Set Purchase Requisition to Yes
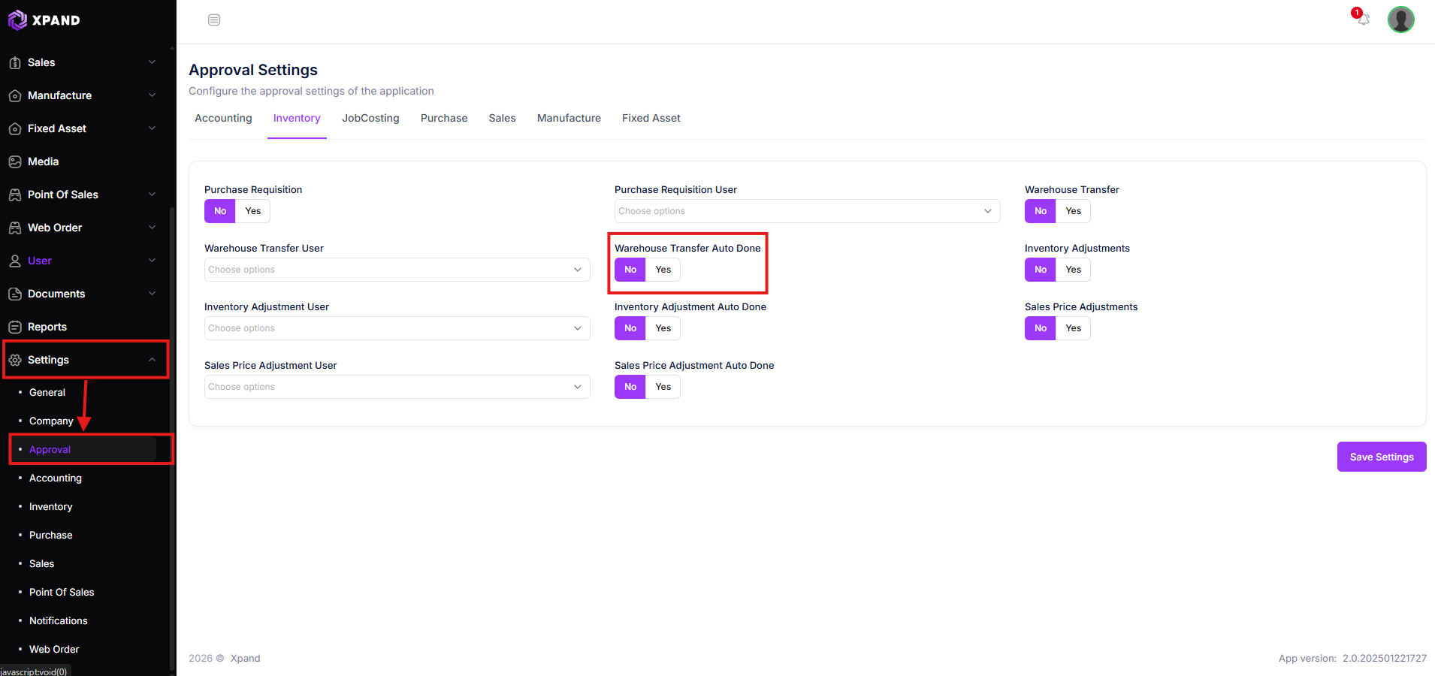The image size is (1435, 676). [x=253, y=211]
